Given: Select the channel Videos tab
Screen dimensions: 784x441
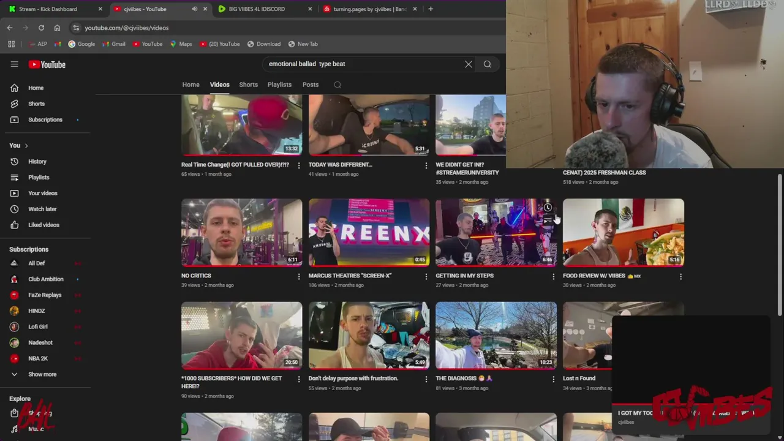Looking at the screenshot, I should tap(219, 85).
